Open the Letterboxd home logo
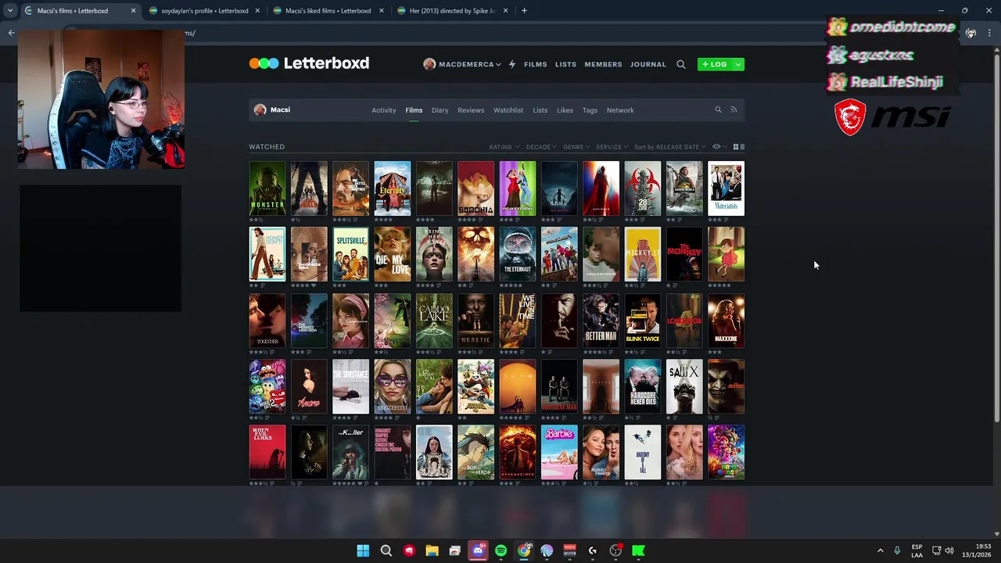Viewport: 1001px width, 563px height. pos(309,63)
